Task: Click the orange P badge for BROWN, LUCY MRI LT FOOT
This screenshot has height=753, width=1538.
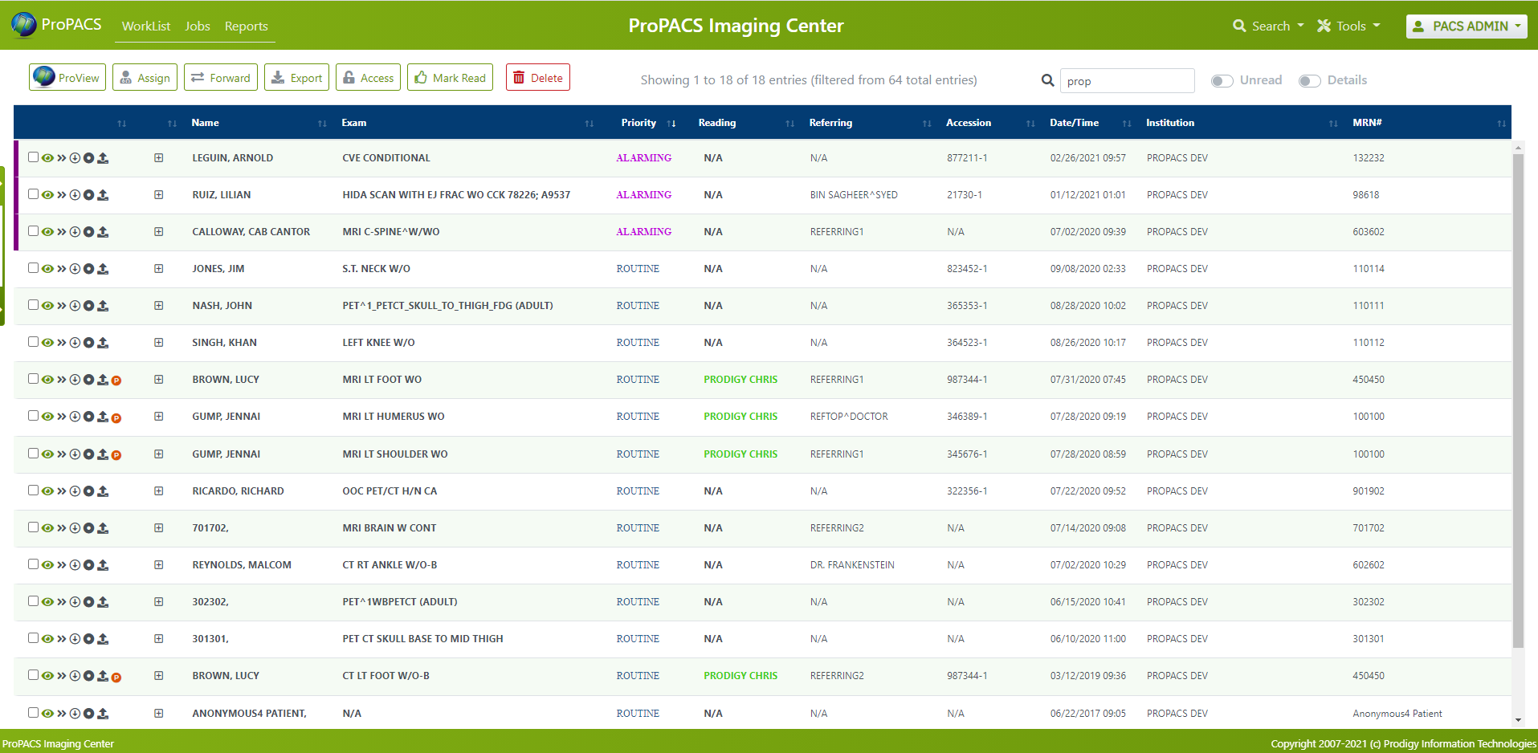Action: (116, 381)
